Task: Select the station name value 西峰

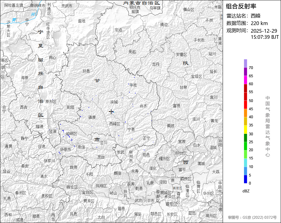Action: pos(256,16)
